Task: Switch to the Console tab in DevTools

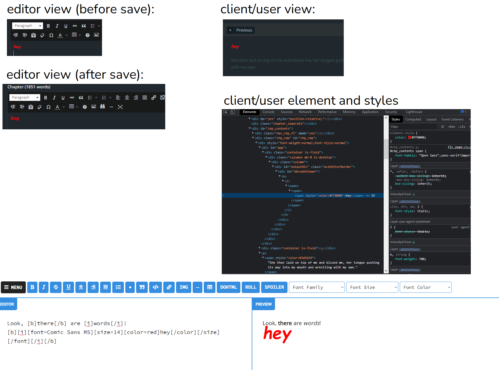Action: click(268, 112)
